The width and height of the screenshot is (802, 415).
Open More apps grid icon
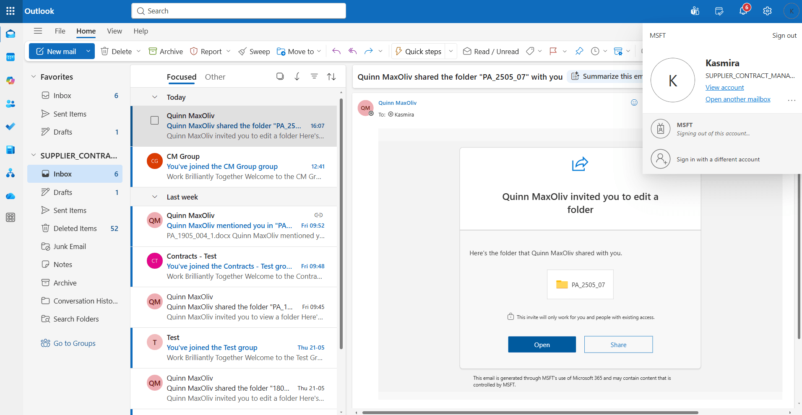coord(10,217)
